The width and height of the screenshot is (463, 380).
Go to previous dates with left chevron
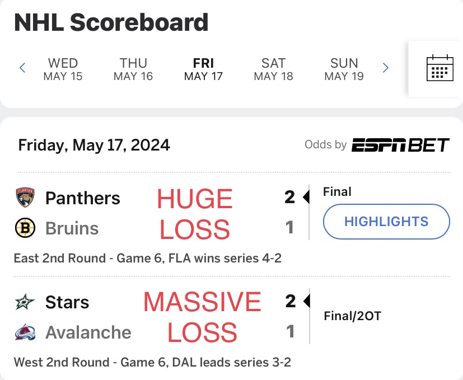click(22, 68)
